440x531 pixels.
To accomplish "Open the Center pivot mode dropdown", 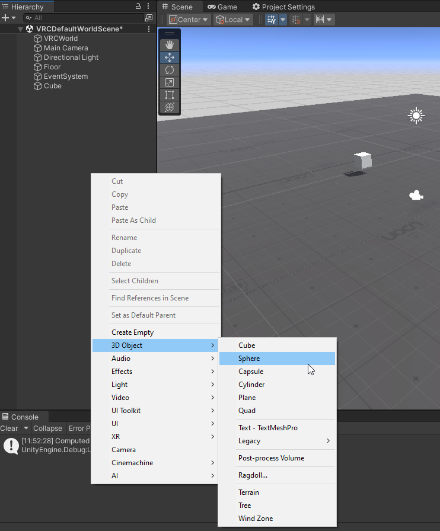I will point(189,20).
